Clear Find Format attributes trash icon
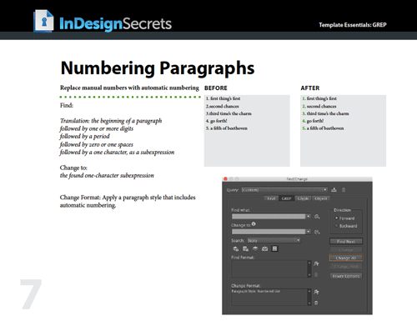417x321 pixels. [316, 274]
